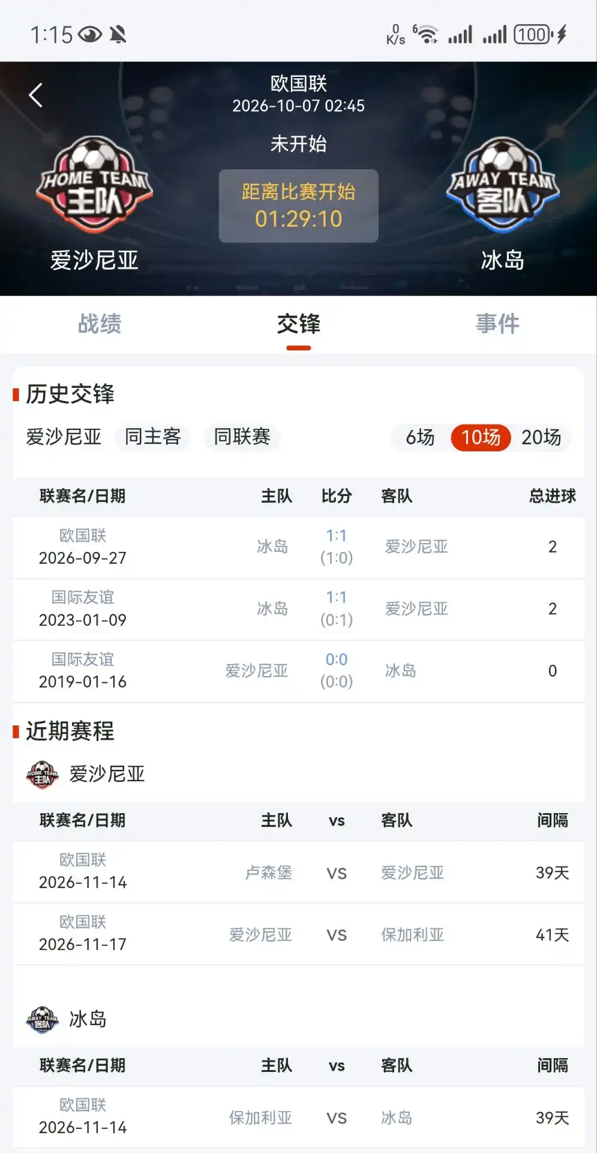Tap the 近期赛程 section heading
Image resolution: width=597 pixels, height=1153 pixels.
click(70, 731)
